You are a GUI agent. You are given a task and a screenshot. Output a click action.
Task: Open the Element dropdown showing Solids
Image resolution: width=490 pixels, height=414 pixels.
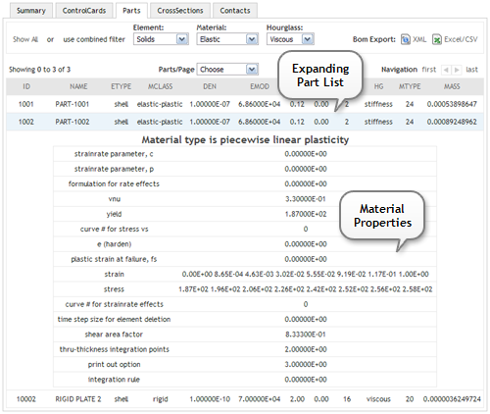pos(161,39)
